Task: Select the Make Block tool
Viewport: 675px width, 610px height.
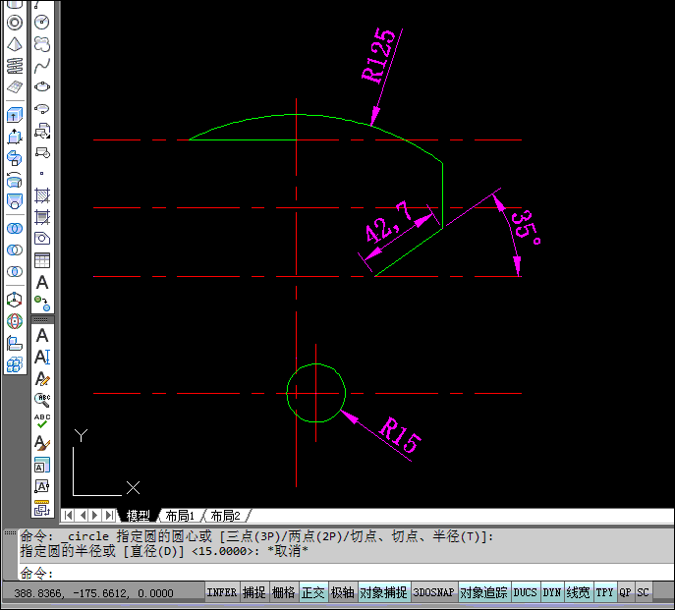Action: (42, 152)
